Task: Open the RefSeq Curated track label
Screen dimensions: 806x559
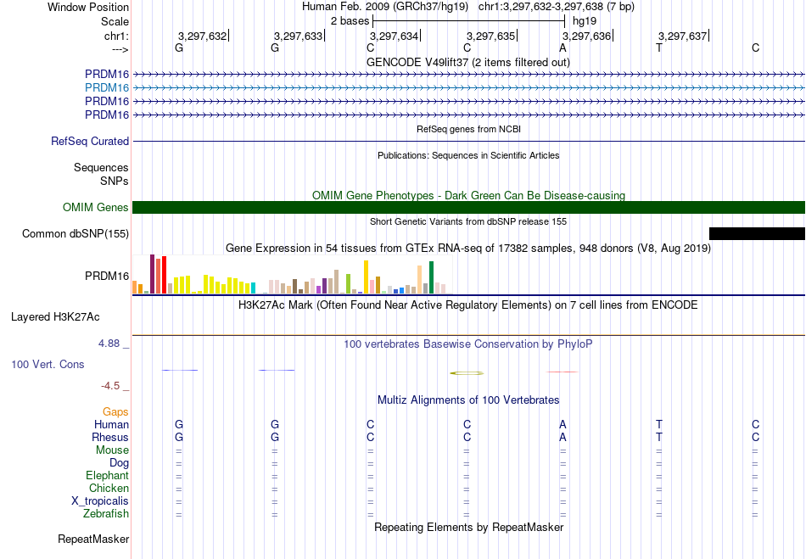Action: pos(90,142)
